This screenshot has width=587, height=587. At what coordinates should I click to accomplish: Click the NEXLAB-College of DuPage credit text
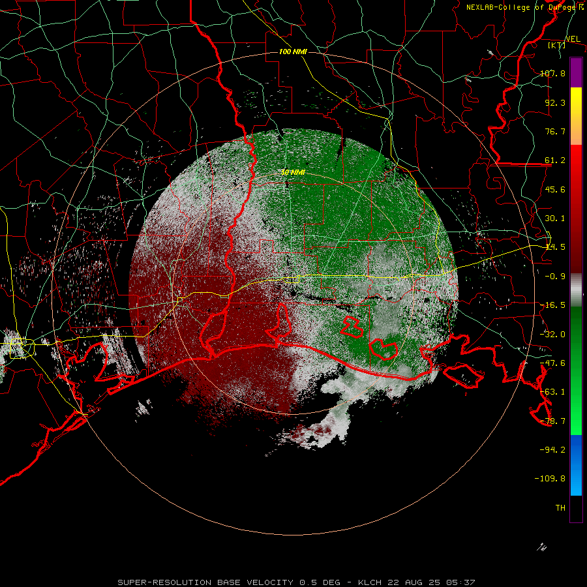525,7
